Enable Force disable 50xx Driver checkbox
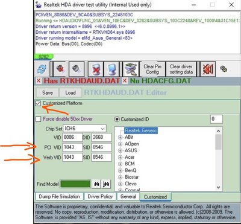Screen dimensions: 241x224 pos(38,119)
